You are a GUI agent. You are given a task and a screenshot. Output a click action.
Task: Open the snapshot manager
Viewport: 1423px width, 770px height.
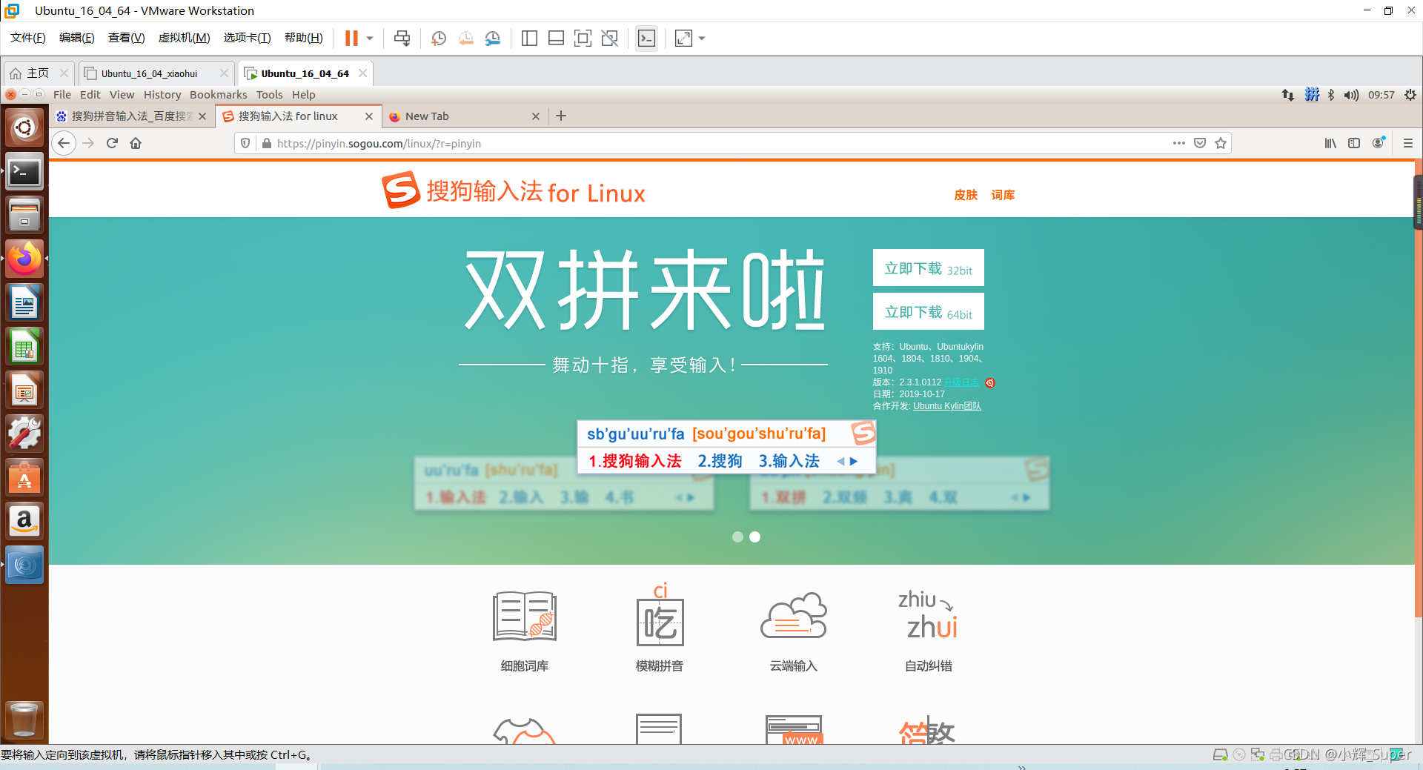[x=493, y=38]
